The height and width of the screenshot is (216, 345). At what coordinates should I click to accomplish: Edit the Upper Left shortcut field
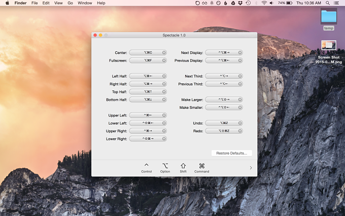148,115
